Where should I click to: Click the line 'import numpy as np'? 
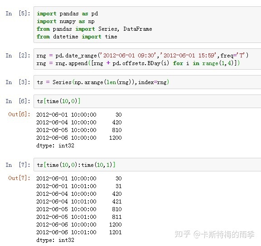[66, 21]
